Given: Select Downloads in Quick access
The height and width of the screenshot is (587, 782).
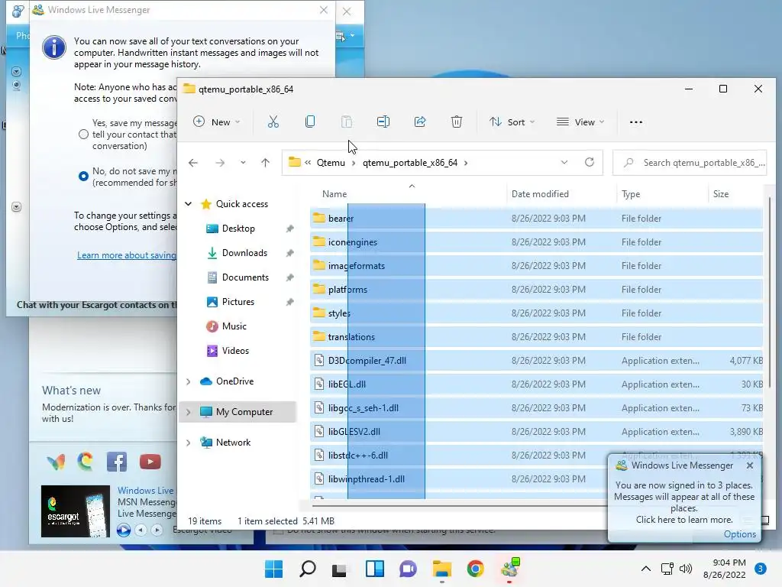Looking at the screenshot, I should coord(244,252).
